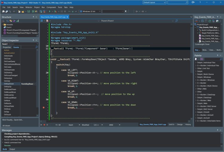Click the macro play button below the editor
Image resolution: width=224 pixels, height=152 pixels.
pos(42,125)
